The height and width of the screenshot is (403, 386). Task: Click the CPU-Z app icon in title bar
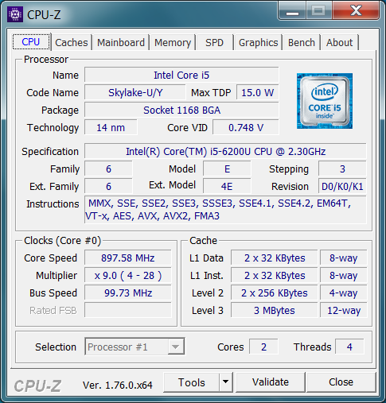[x=15, y=14]
